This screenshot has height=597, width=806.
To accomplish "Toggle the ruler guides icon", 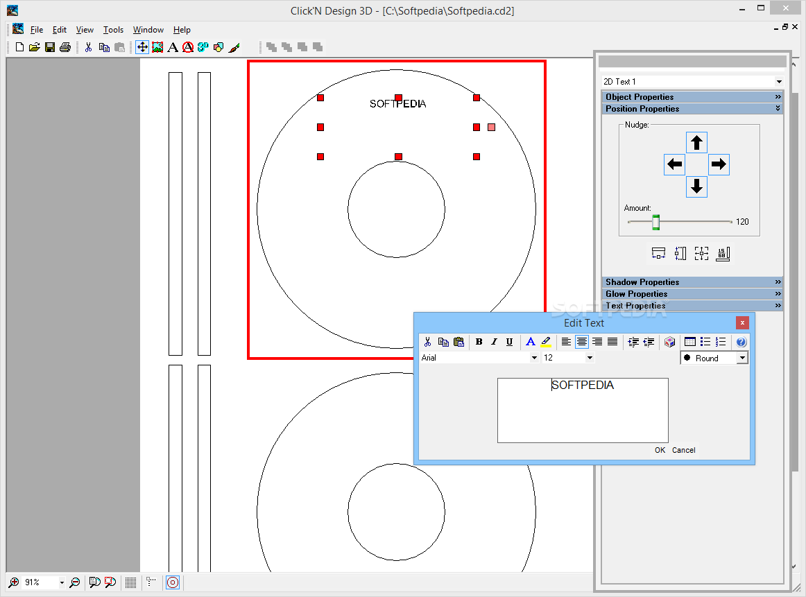I will click(x=151, y=582).
